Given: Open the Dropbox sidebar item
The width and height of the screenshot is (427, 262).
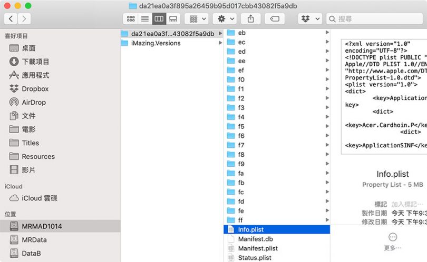Looking at the screenshot, I should [x=35, y=89].
